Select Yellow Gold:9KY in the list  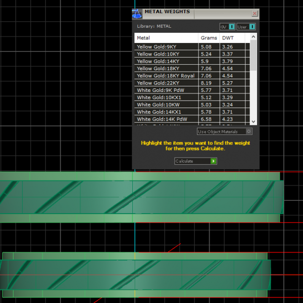(x=166, y=46)
